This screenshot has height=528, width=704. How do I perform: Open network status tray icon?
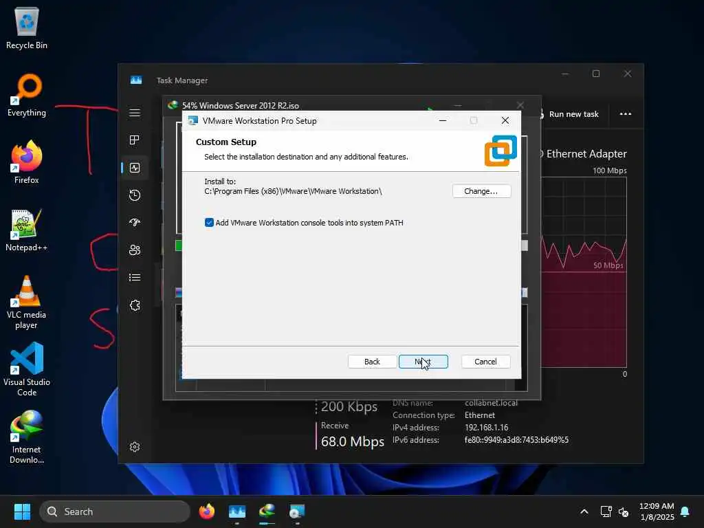coord(606,511)
